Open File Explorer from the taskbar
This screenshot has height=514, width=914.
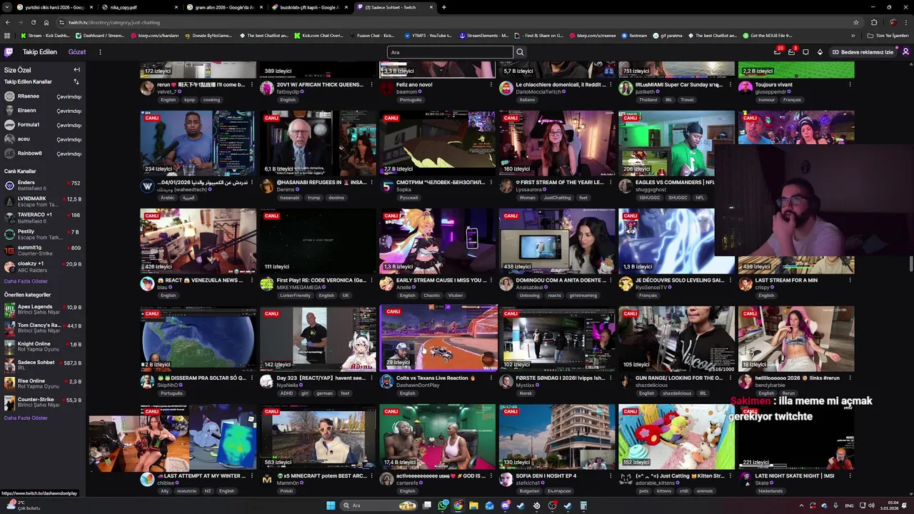(473, 505)
